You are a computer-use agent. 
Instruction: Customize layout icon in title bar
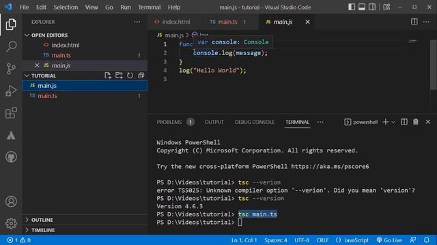click(x=386, y=7)
